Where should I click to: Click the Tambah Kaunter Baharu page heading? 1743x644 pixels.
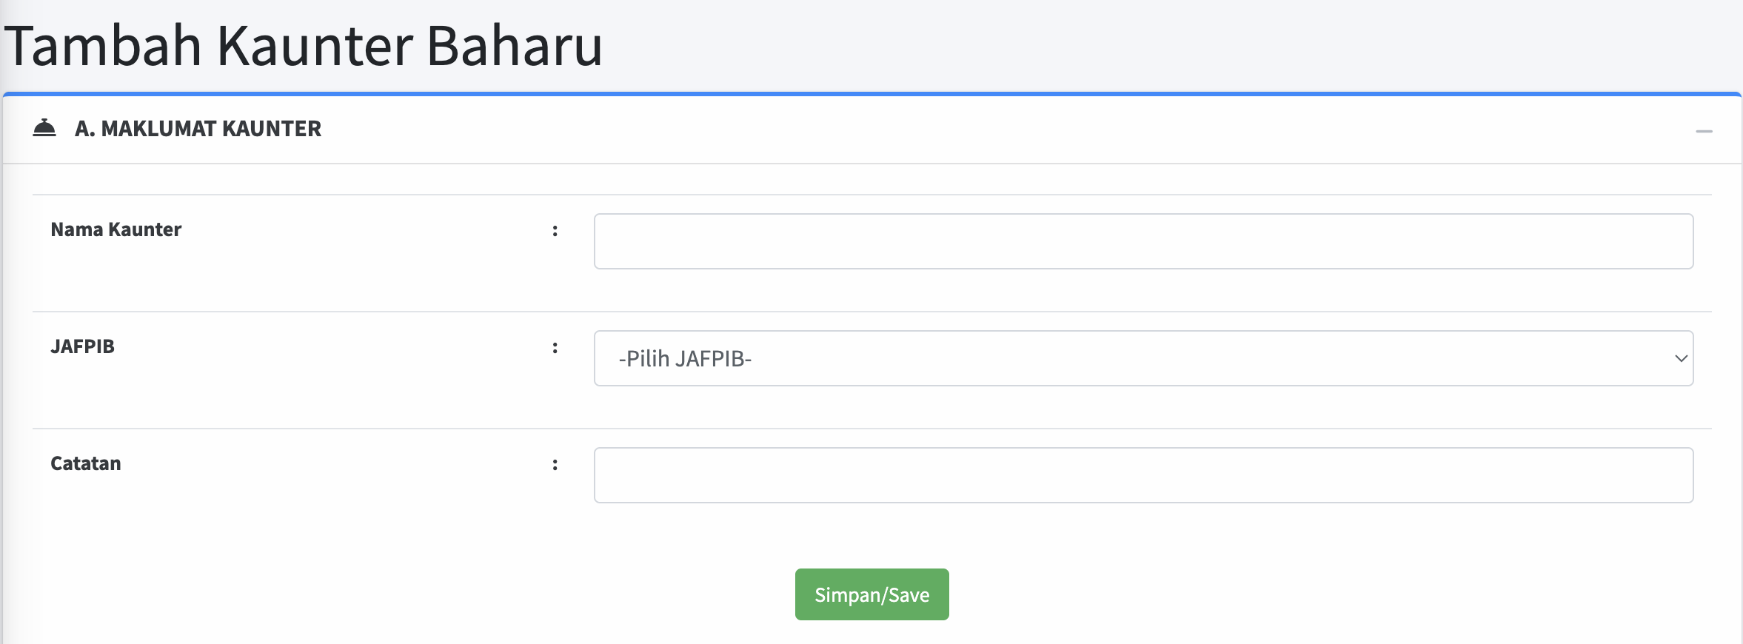(x=304, y=46)
